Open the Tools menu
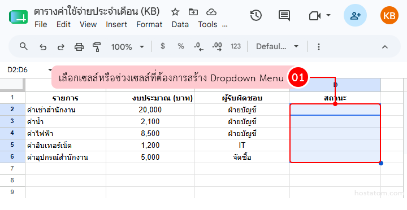 (x=207, y=24)
